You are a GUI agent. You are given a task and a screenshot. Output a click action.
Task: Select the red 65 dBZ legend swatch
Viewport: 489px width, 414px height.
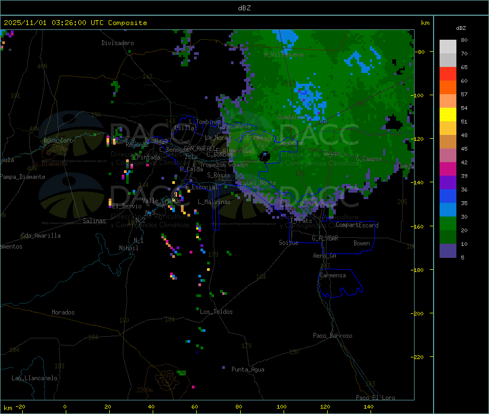(x=448, y=73)
